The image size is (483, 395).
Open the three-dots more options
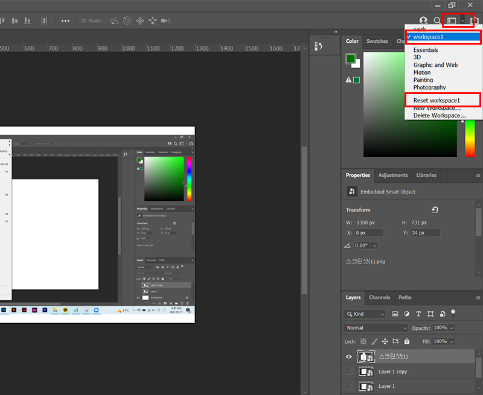[65, 21]
